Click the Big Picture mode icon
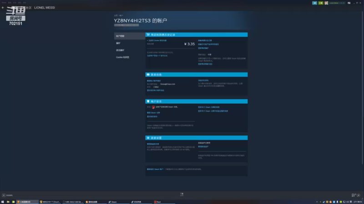 [349, 3]
